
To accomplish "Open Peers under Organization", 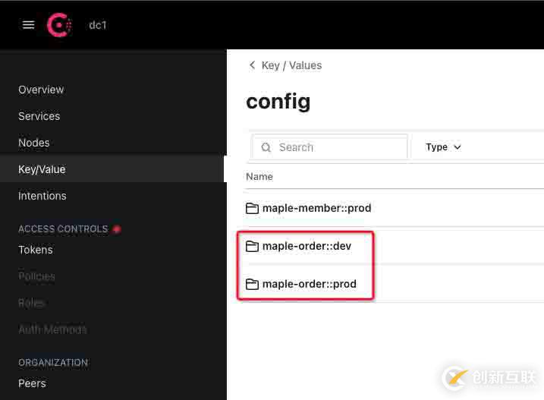I will click(32, 383).
